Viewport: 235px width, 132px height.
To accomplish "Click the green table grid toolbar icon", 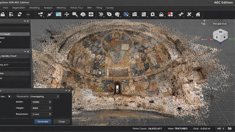I will tap(135, 14).
